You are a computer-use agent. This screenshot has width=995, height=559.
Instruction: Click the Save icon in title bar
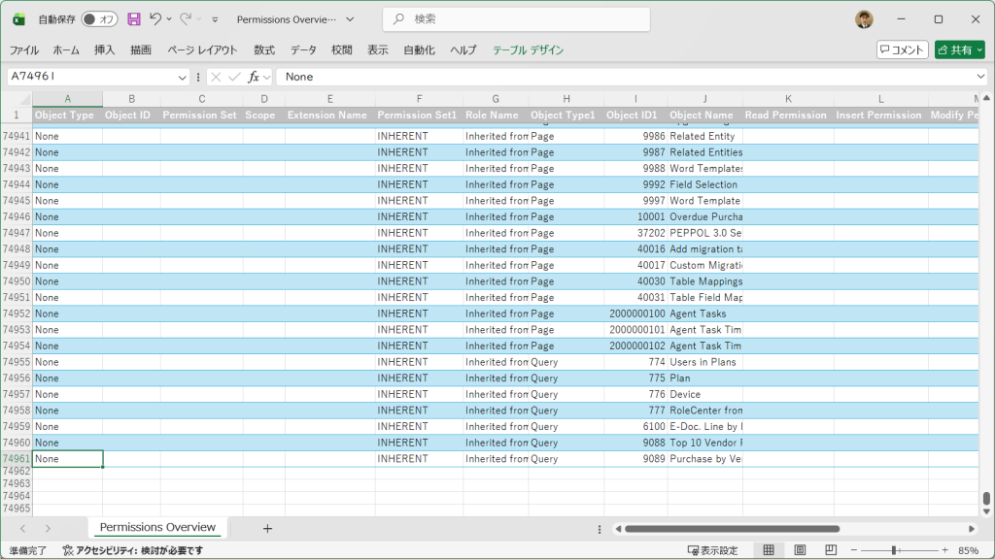click(134, 19)
